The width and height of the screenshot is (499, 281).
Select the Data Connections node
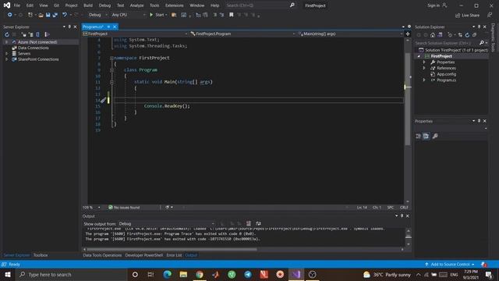(33, 48)
